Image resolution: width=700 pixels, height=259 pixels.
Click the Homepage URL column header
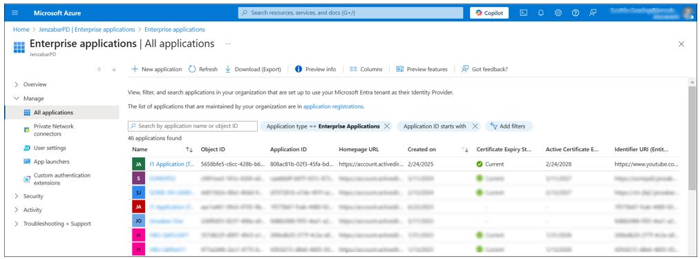pyautogui.click(x=359, y=150)
